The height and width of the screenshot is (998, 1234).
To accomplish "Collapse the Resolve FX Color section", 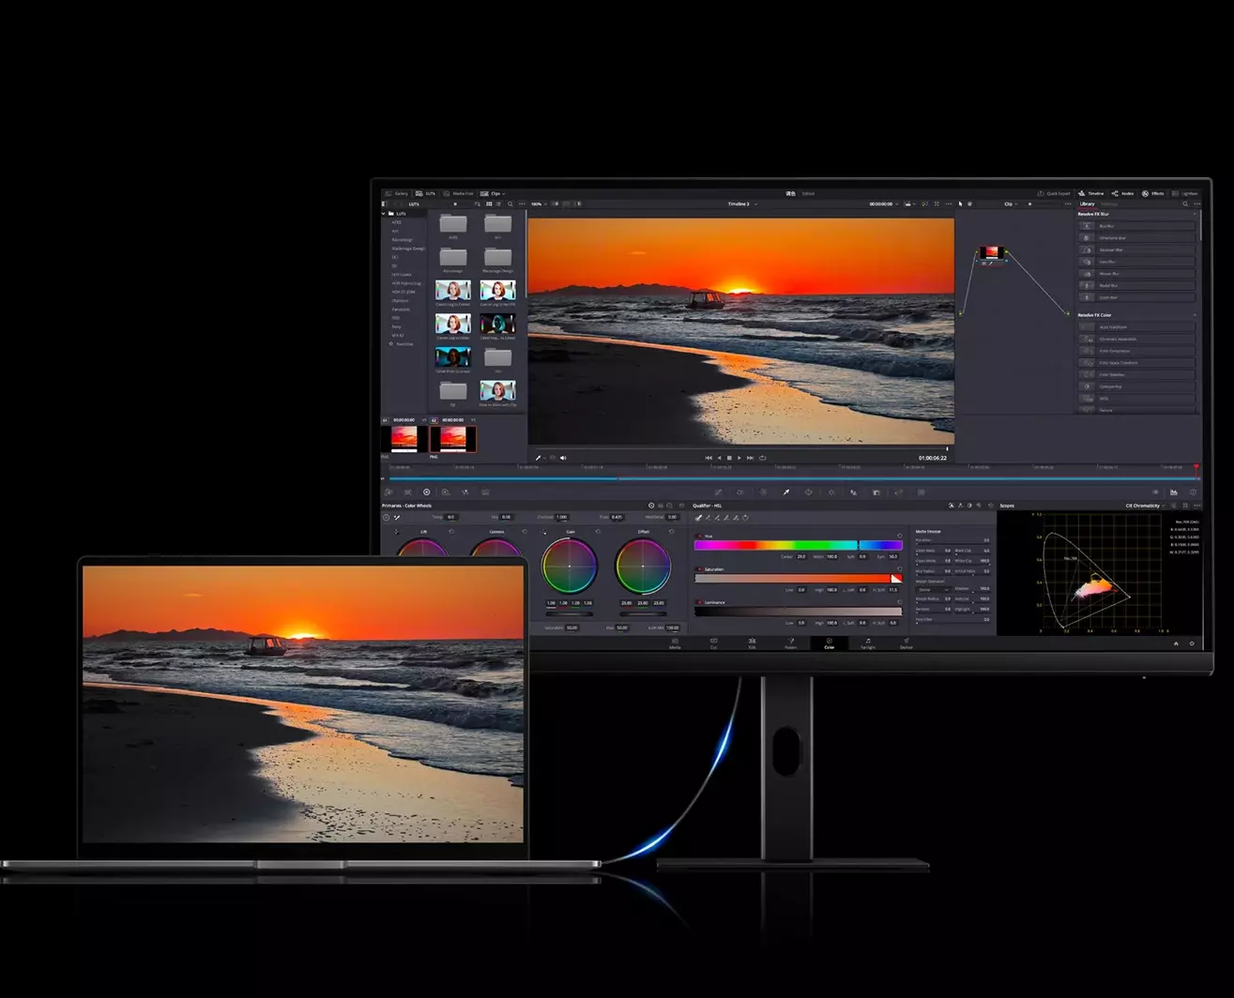I will (x=1195, y=315).
